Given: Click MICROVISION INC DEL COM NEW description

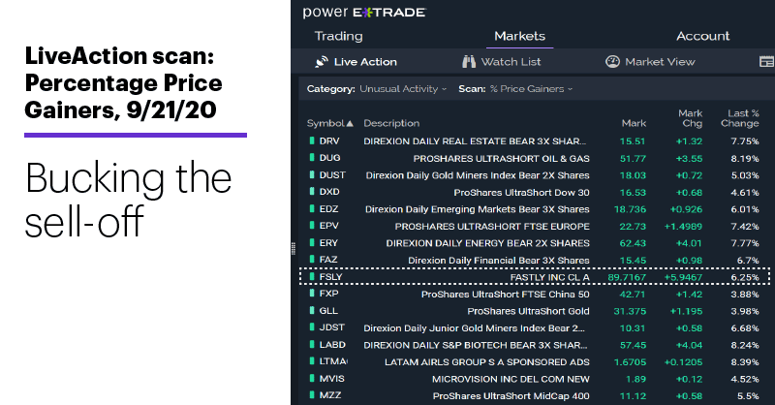Looking at the screenshot, I should pyautogui.click(x=511, y=379).
